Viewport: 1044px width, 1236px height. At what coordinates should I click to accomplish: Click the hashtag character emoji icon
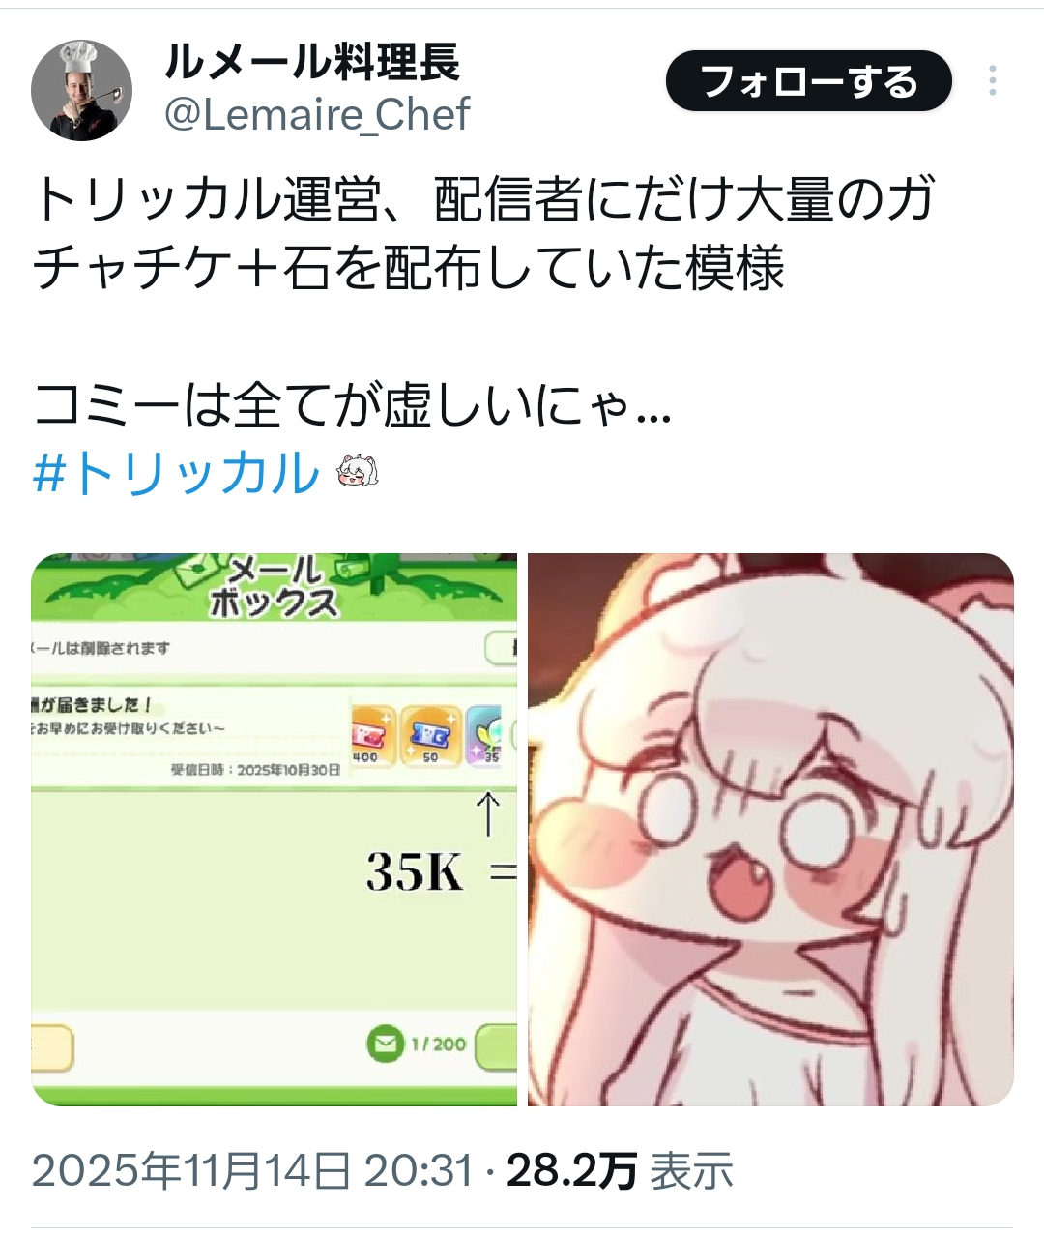[x=357, y=472]
